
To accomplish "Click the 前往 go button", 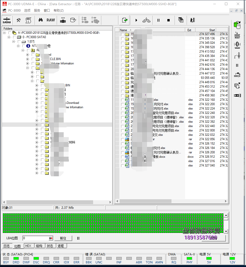I will pyautogui.click(x=63, y=238).
